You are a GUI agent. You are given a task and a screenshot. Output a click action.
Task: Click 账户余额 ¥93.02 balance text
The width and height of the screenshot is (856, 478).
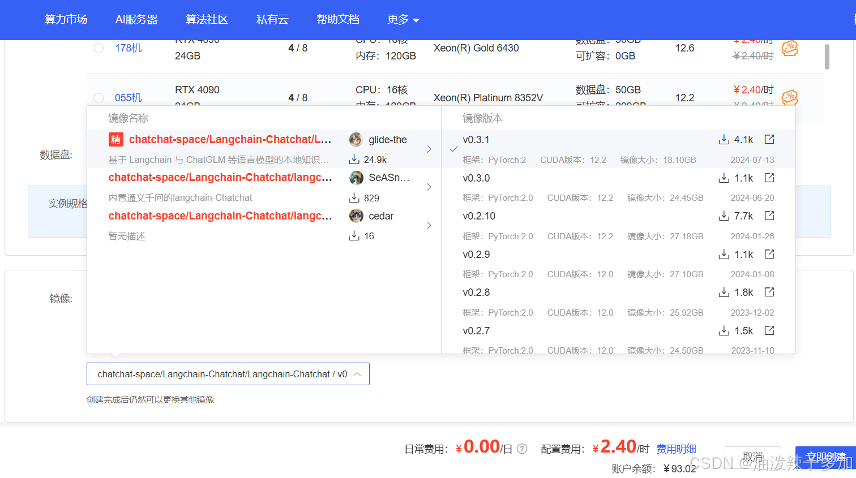654,469
